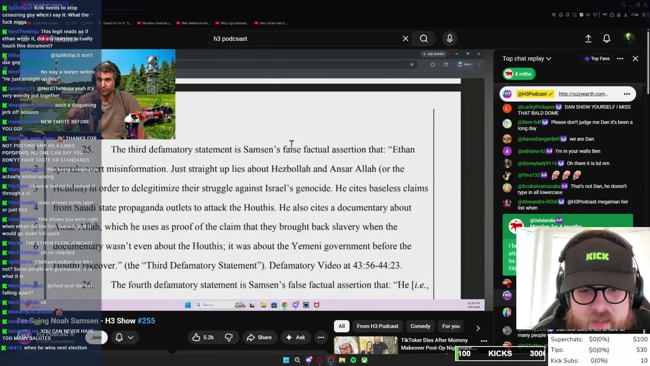Click the browser heart favorites icon

click(x=595, y=15)
